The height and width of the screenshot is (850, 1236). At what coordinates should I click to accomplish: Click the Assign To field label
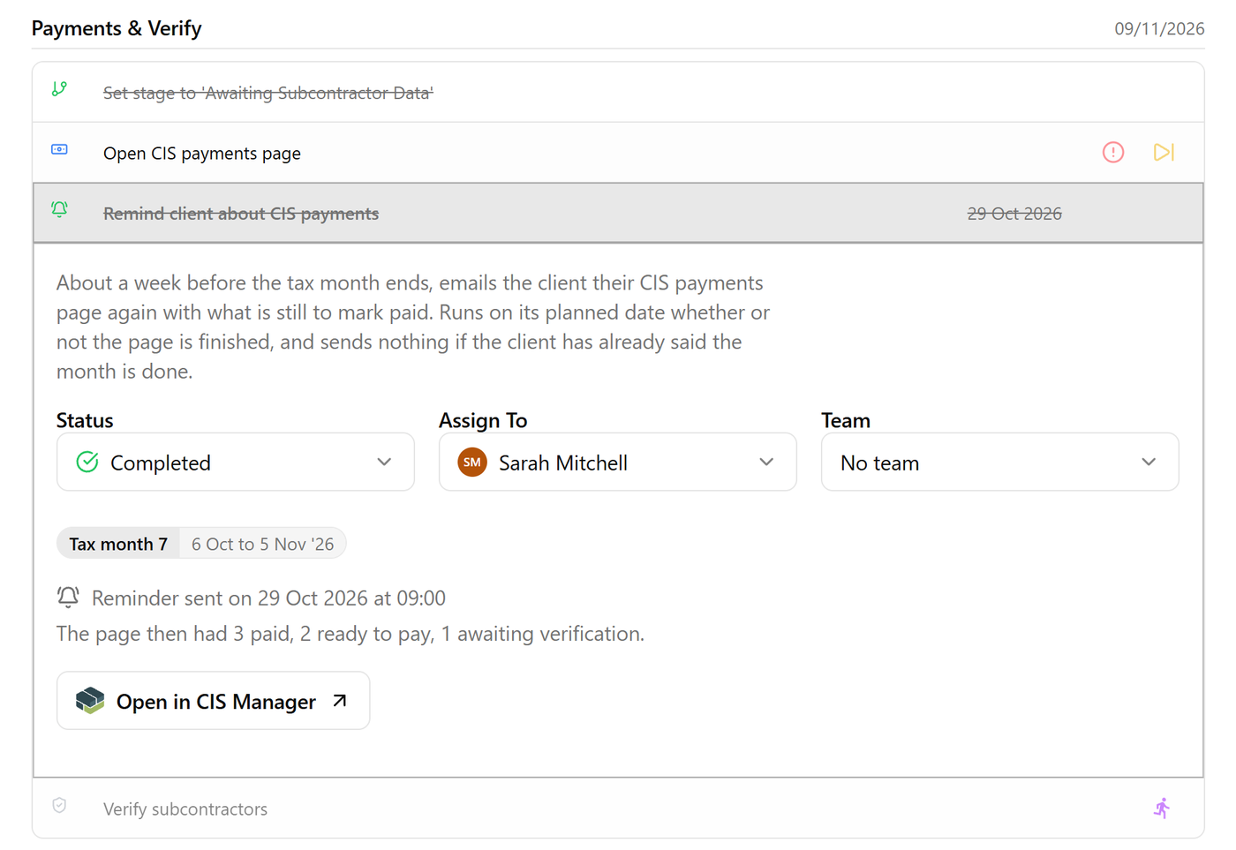point(483,420)
